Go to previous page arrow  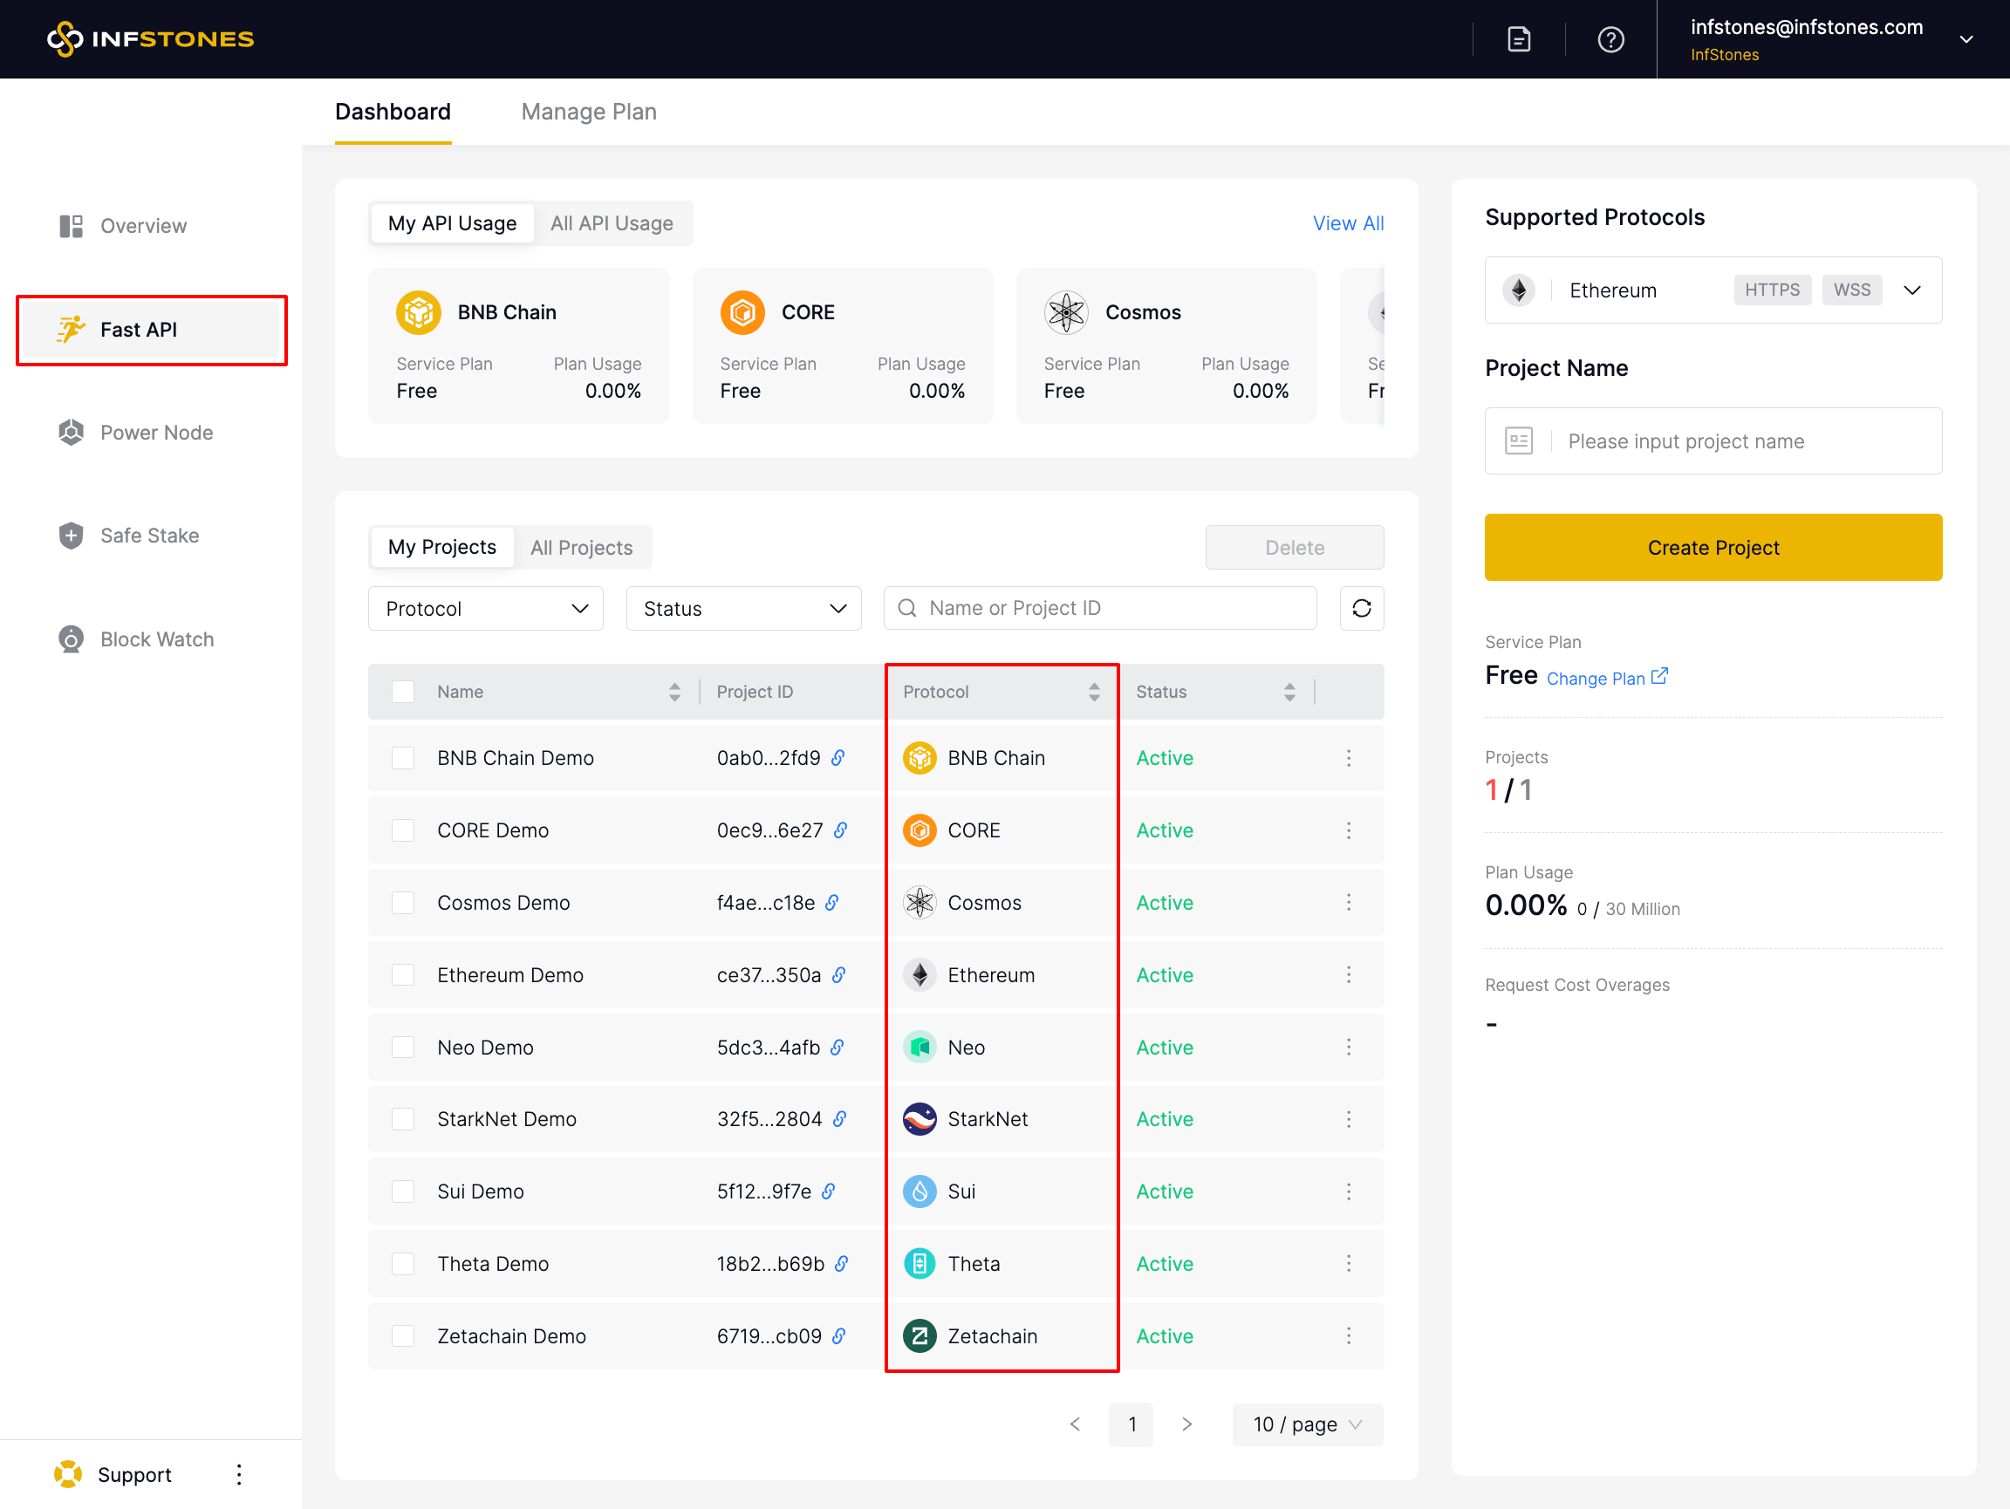(1075, 1424)
